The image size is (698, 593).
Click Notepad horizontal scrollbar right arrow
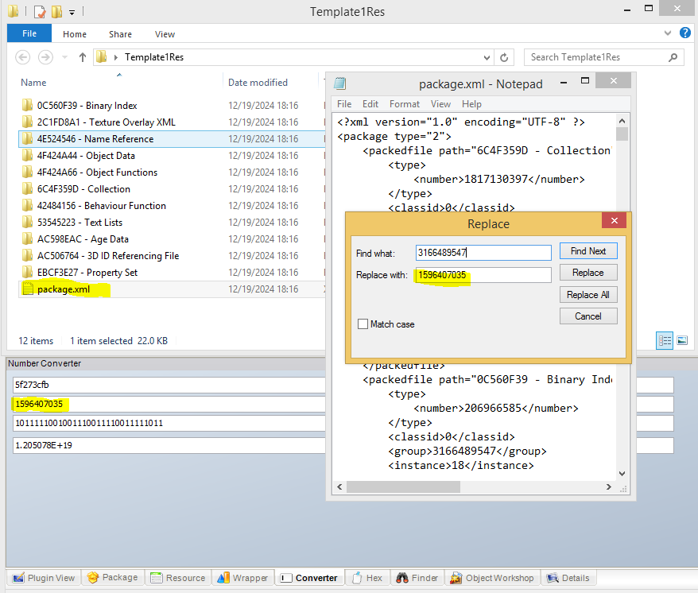point(608,487)
